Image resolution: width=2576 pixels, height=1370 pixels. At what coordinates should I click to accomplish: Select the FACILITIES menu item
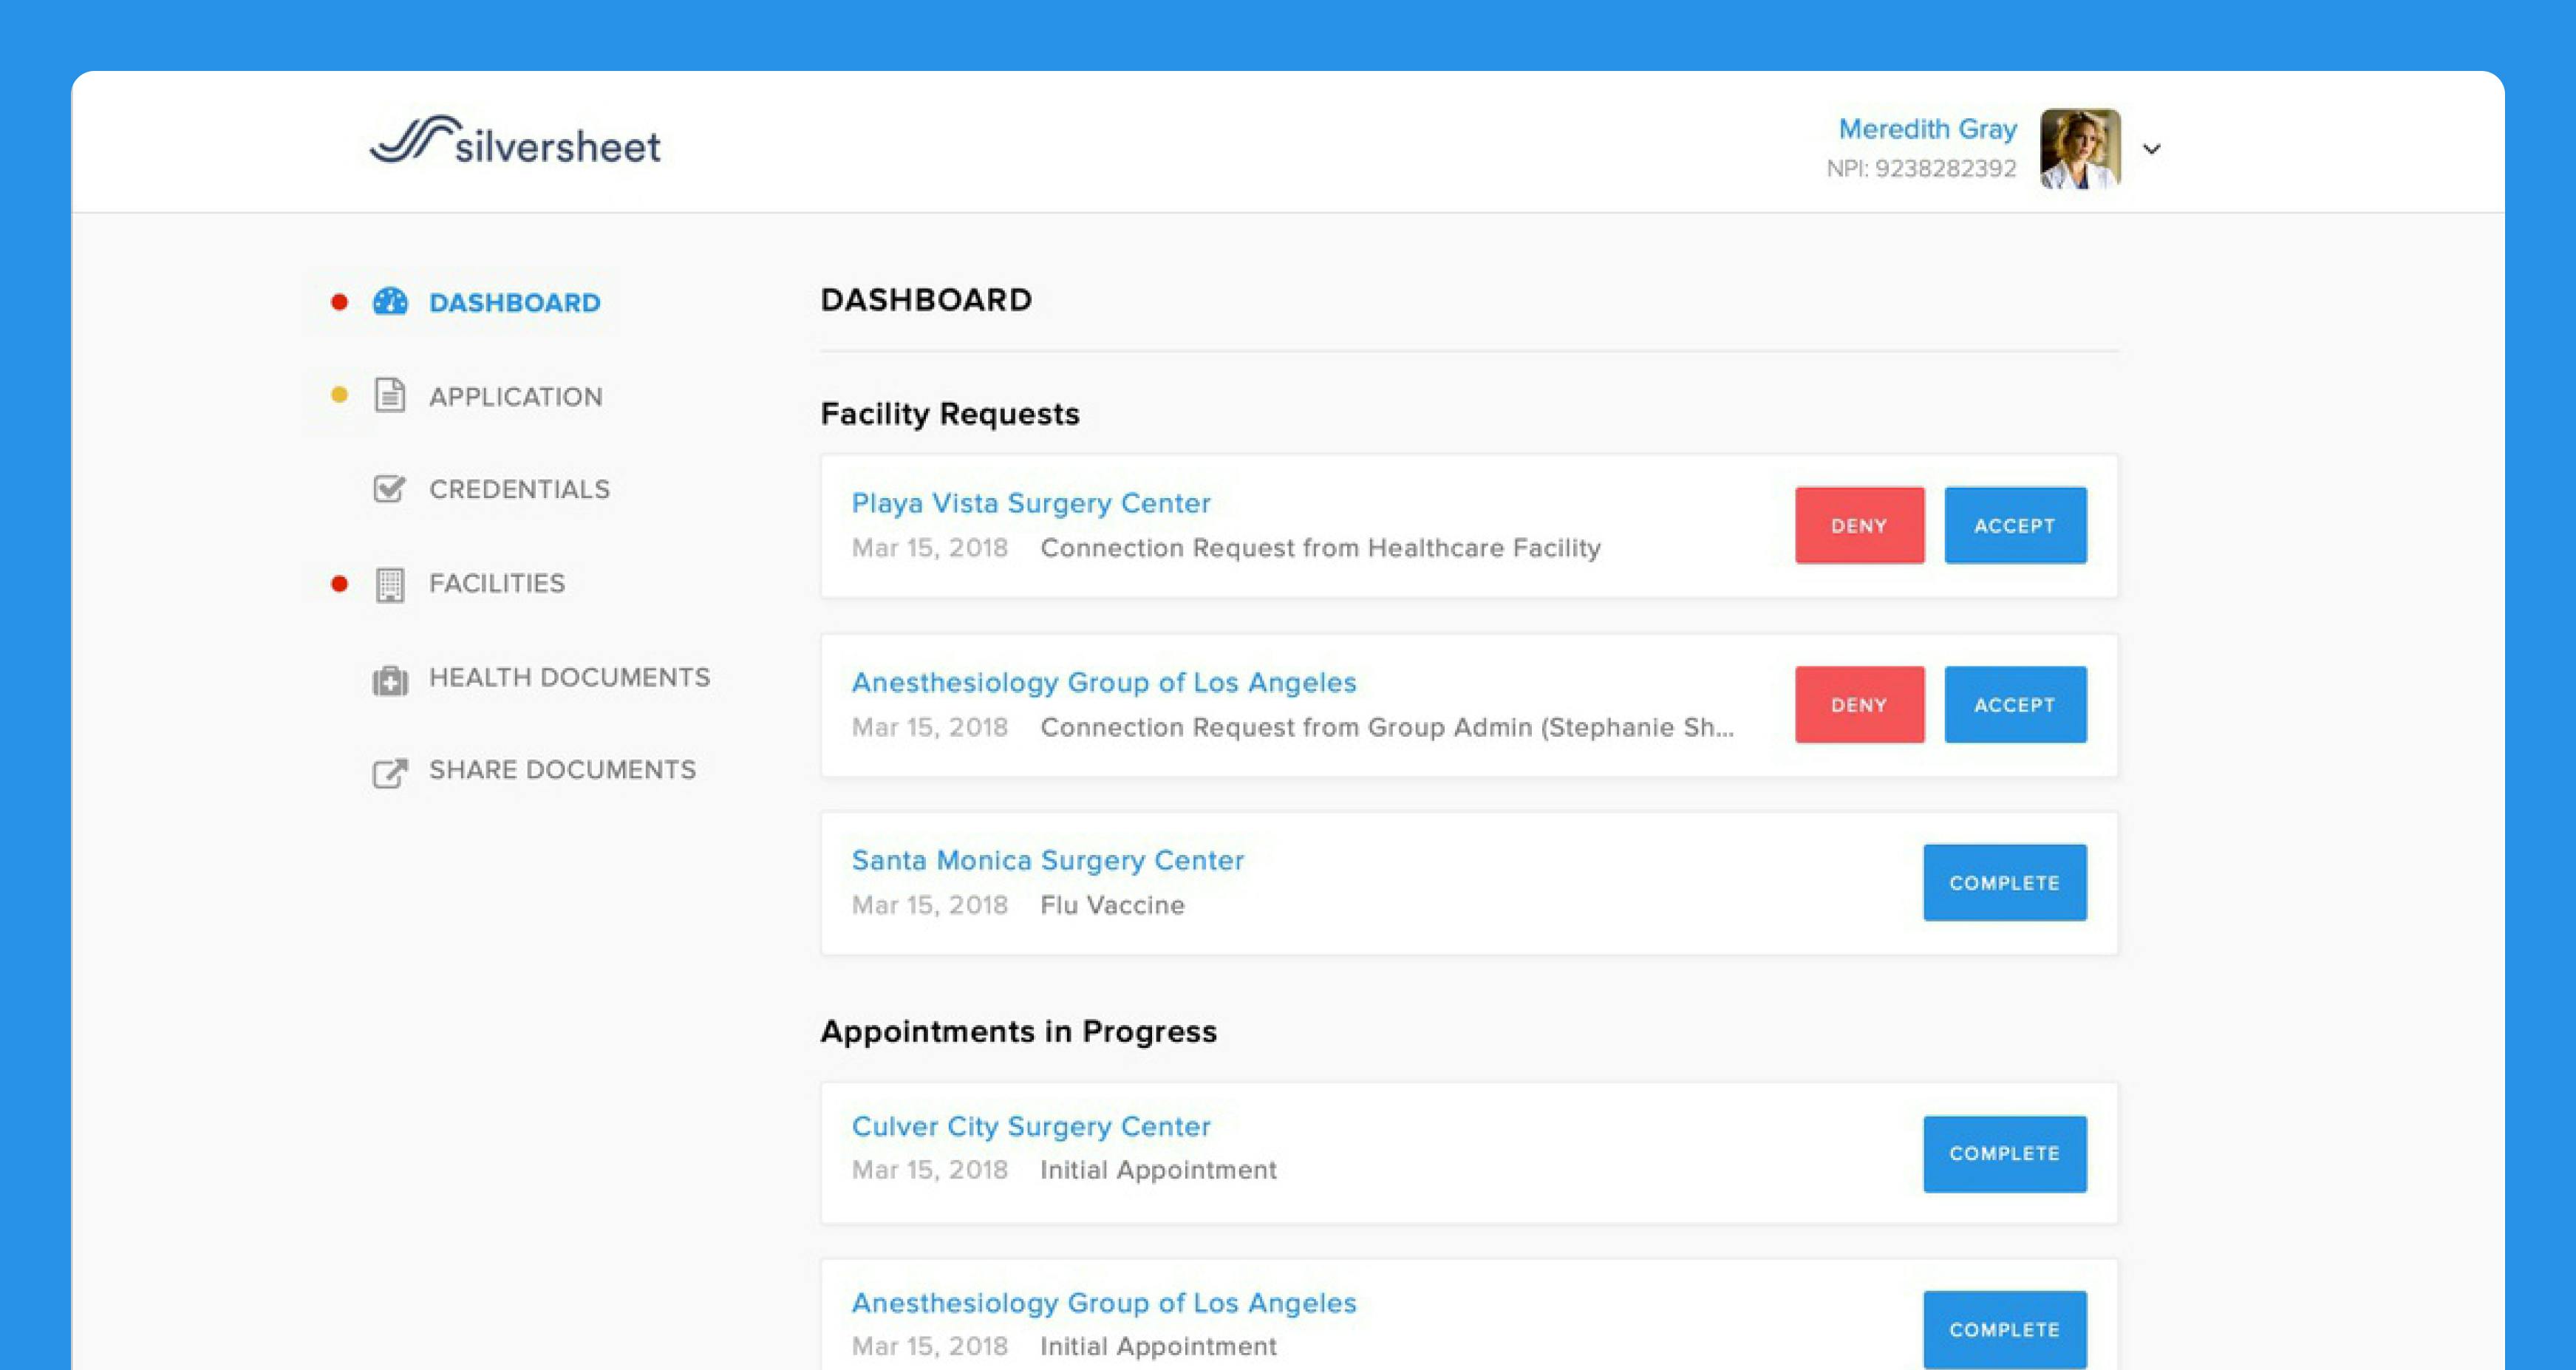497,583
